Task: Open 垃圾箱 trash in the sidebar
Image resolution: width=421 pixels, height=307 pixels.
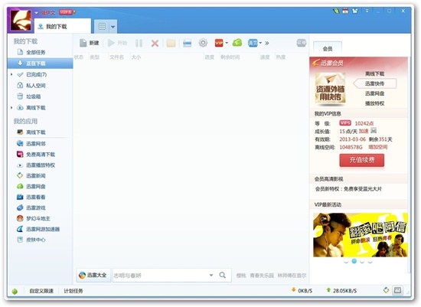Action: point(41,96)
